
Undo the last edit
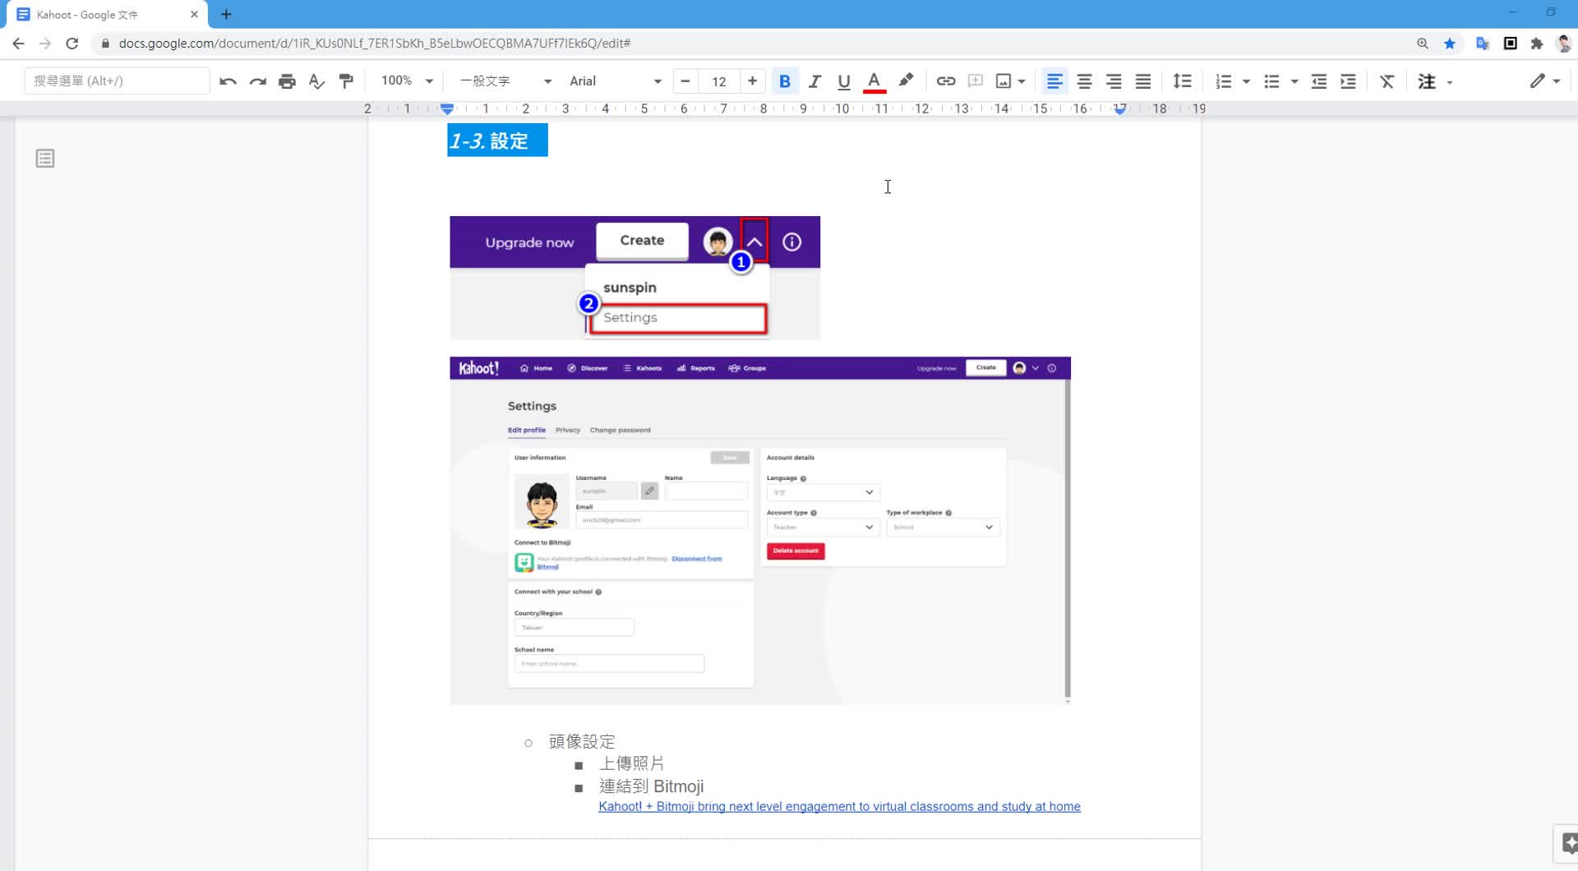228,81
